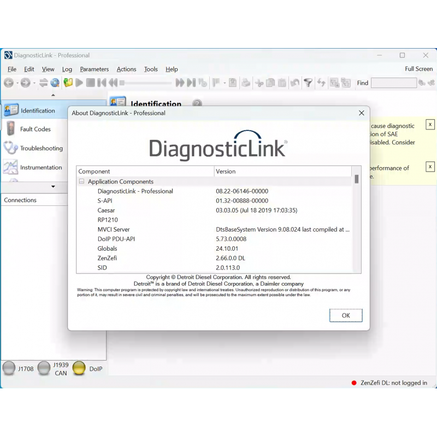Click the globe connection icon in toolbar
Viewport: 437px width, 437px height.
(x=55, y=83)
